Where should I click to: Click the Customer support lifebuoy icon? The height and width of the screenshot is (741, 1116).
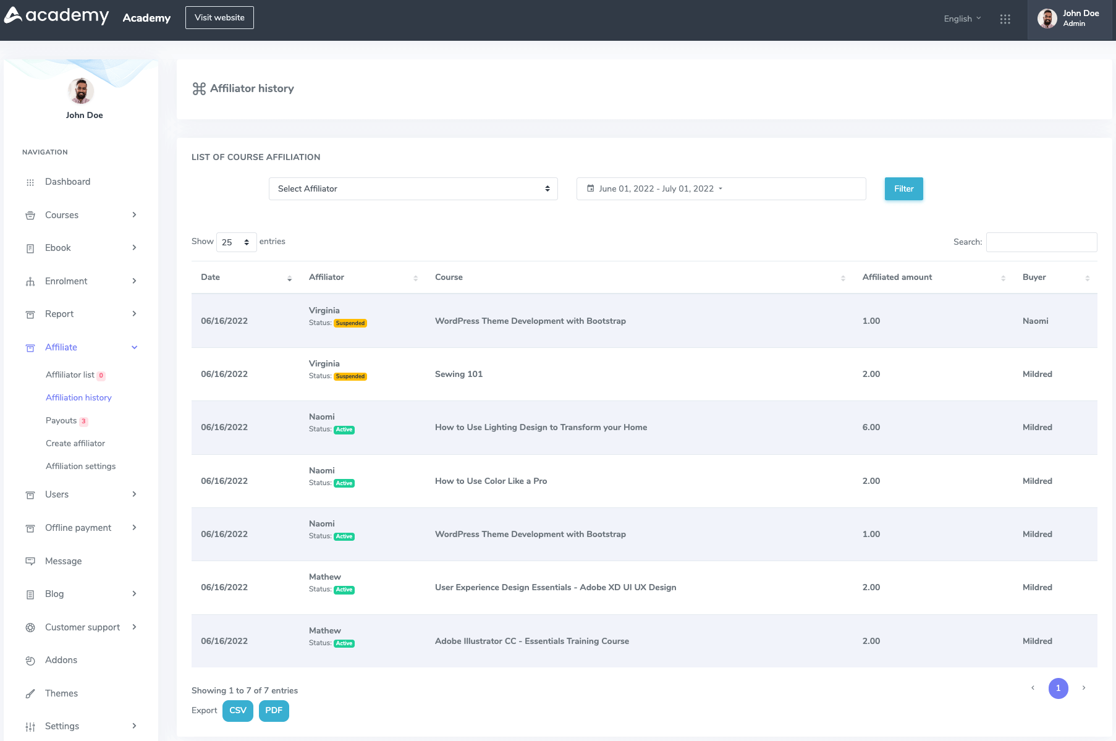[30, 627]
